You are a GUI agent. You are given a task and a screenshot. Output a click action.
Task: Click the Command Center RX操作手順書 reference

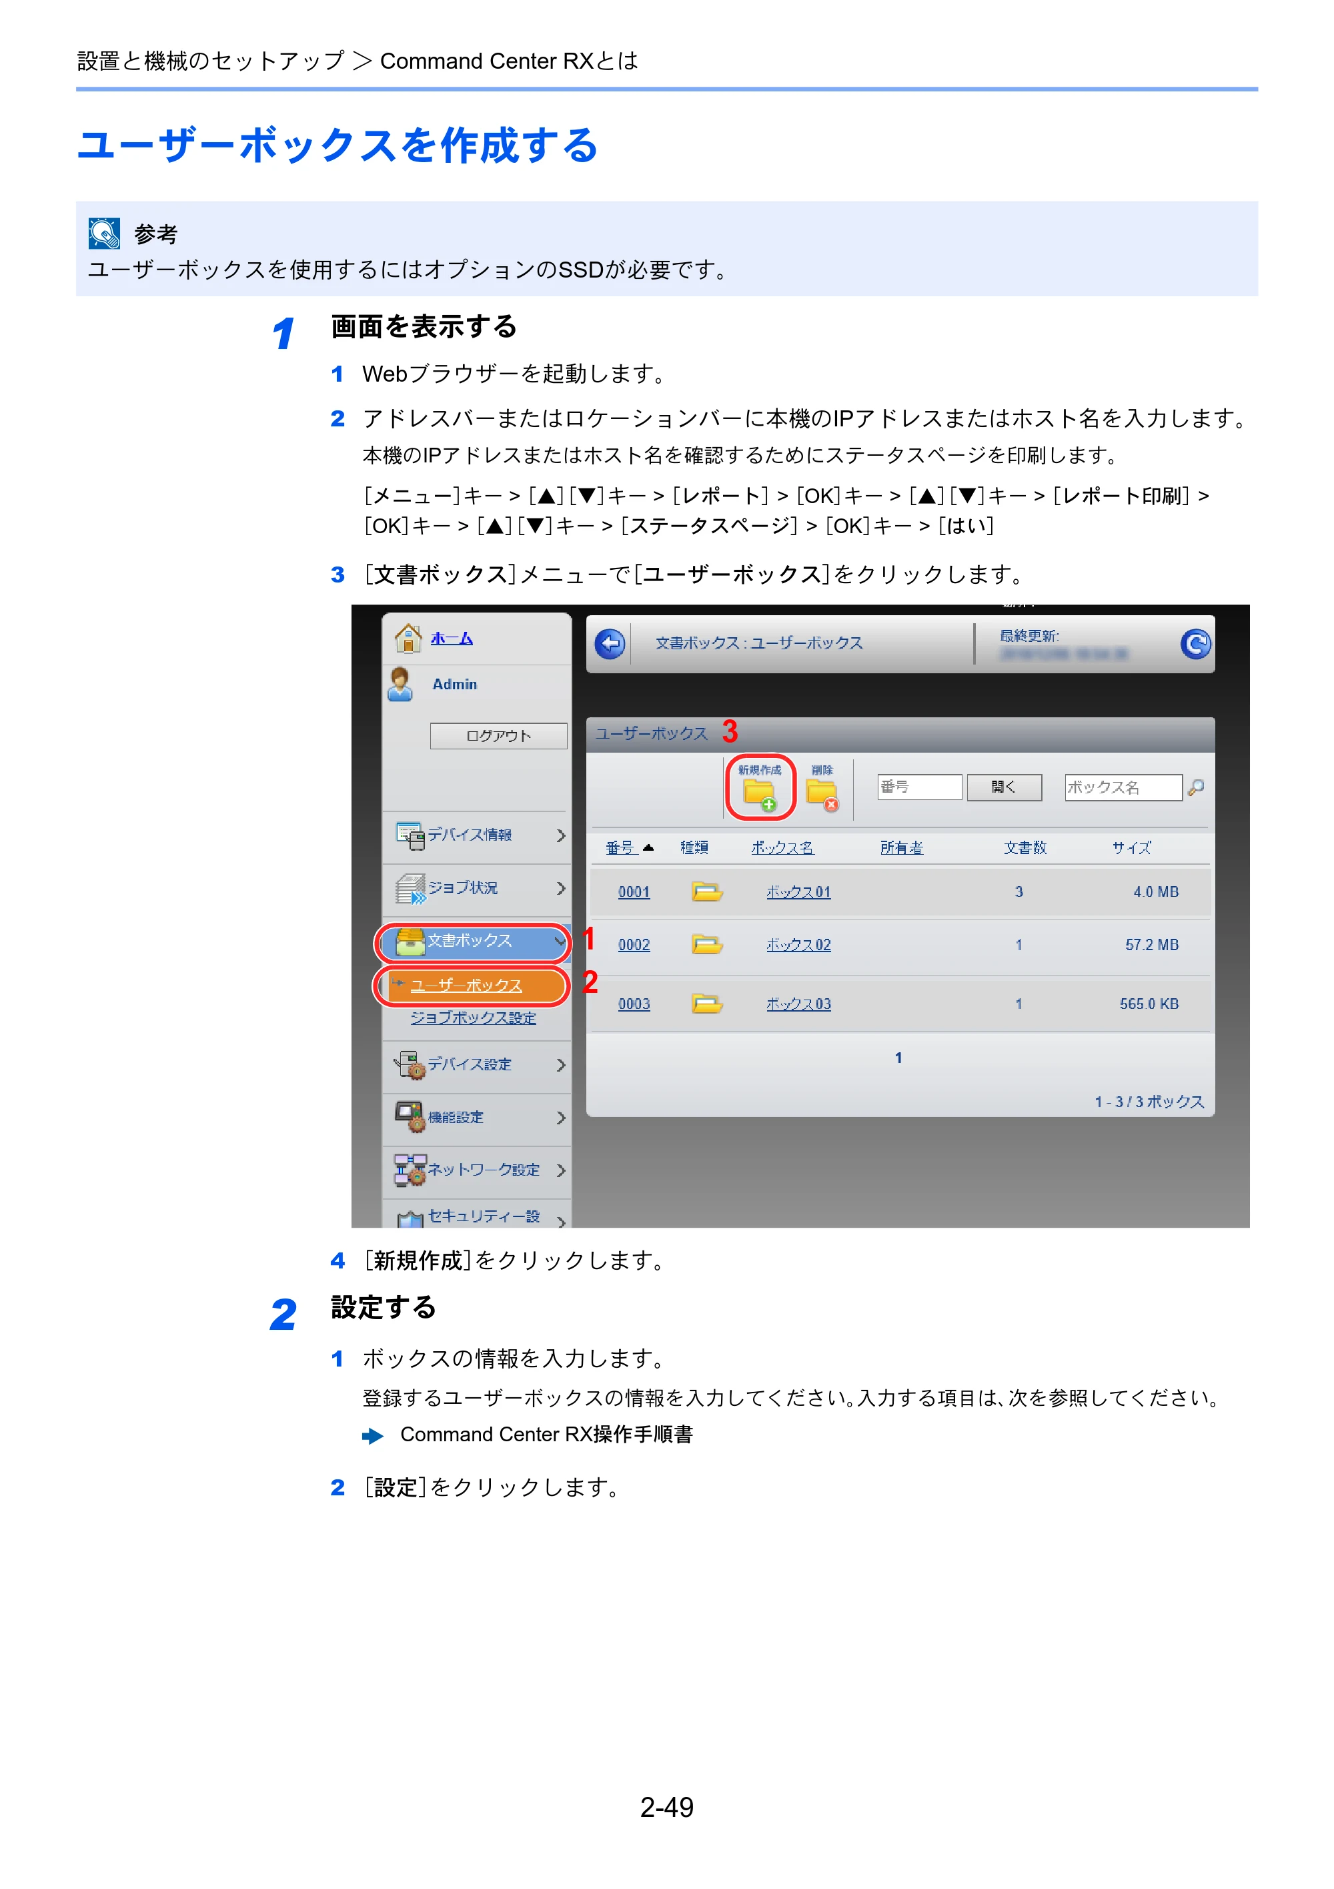click(546, 1434)
